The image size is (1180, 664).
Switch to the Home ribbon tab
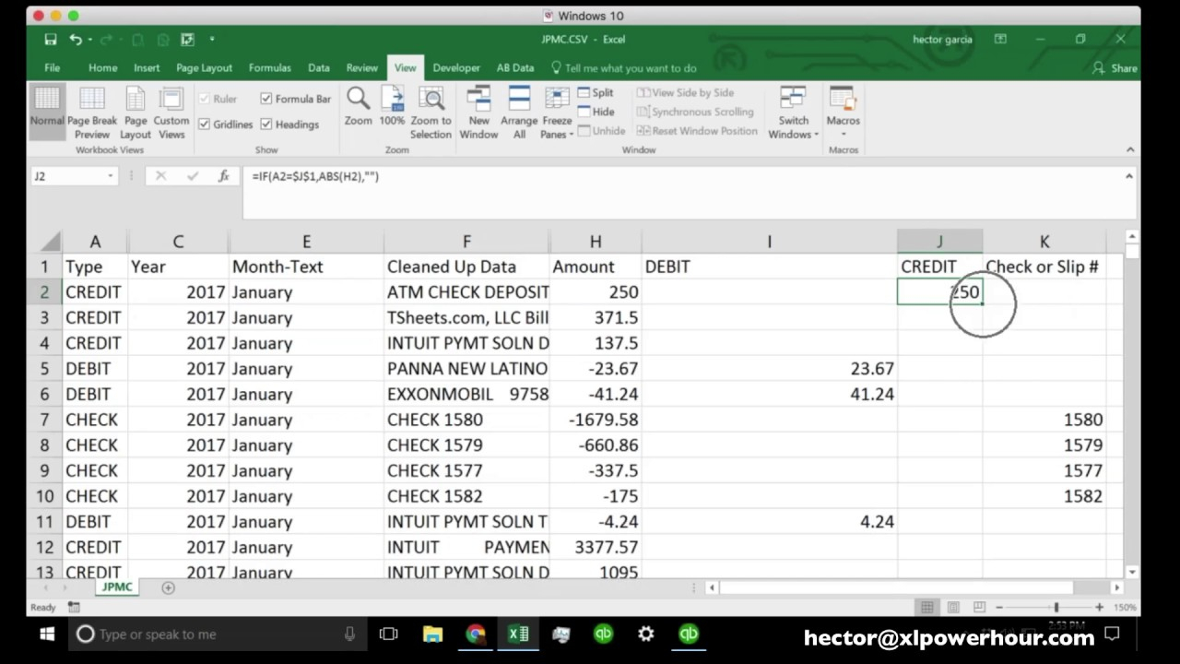[x=102, y=67]
